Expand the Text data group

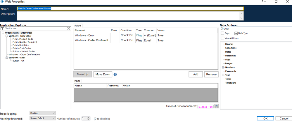tap(223, 75)
